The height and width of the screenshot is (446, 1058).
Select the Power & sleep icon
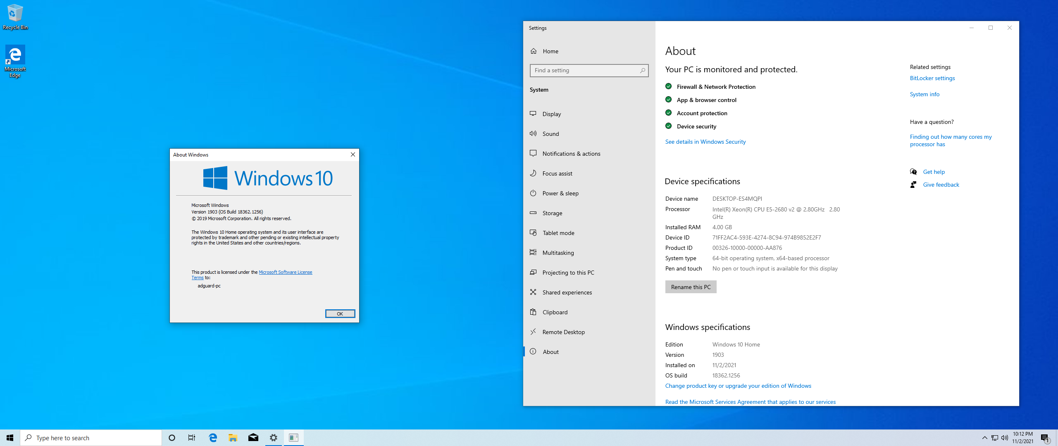533,193
